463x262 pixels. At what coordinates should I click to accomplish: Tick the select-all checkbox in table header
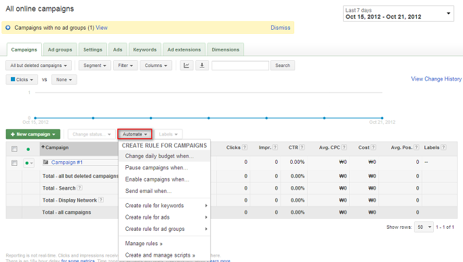click(14, 149)
